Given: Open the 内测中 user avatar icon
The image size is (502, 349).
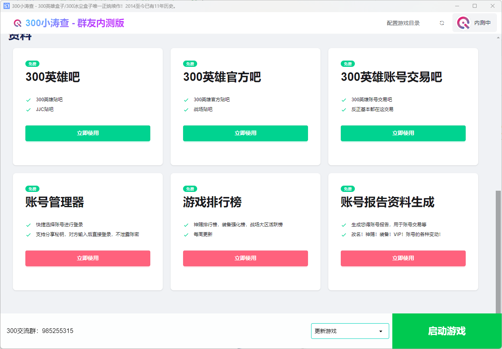Looking at the screenshot, I should click(x=463, y=23).
